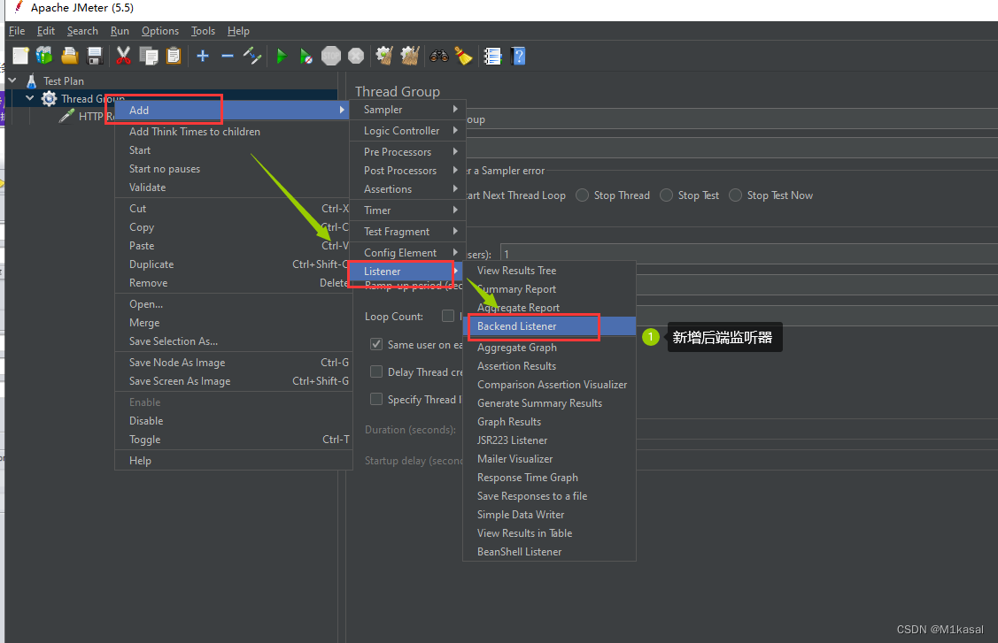Open Search with the binoculars icon
The height and width of the screenshot is (643, 998).
tap(439, 56)
